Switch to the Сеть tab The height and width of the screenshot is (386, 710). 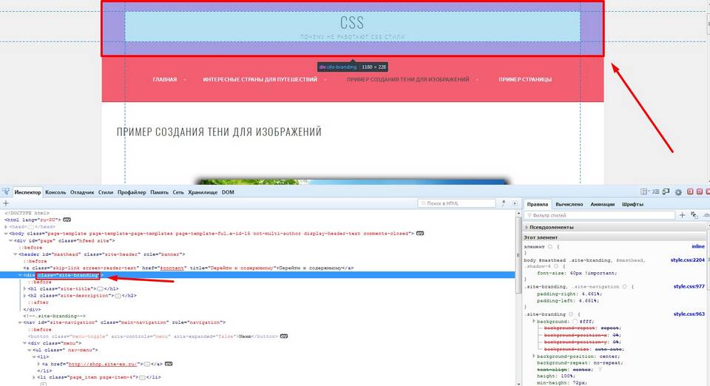point(178,192)
